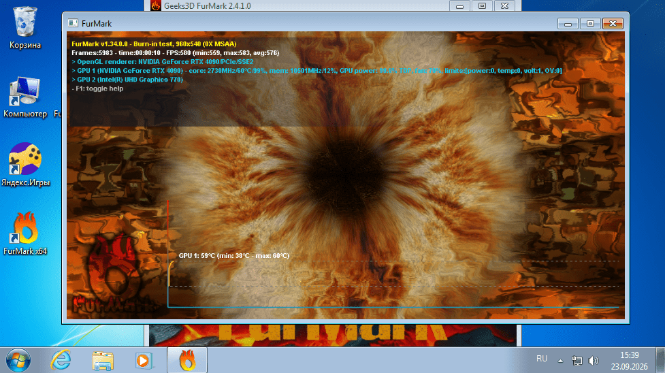Click the Show desktop strip
This screenshot has width=665, height=373.
pos(660,360)
